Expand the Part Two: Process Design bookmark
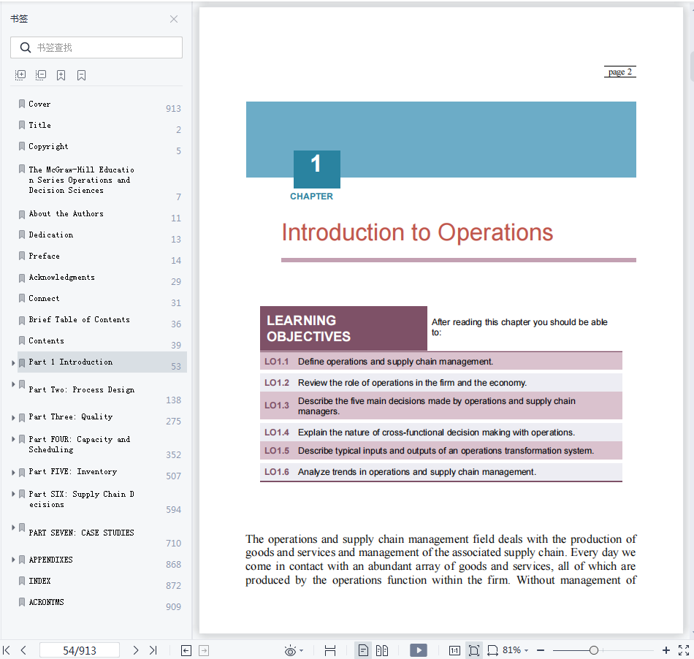 tap(13, 384)
